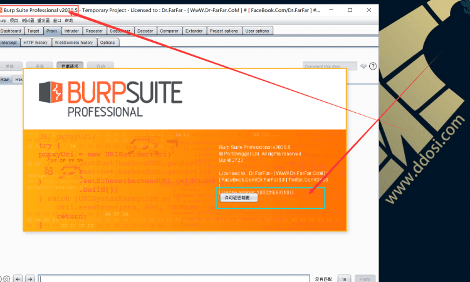Open the Comparer tab

169,31
